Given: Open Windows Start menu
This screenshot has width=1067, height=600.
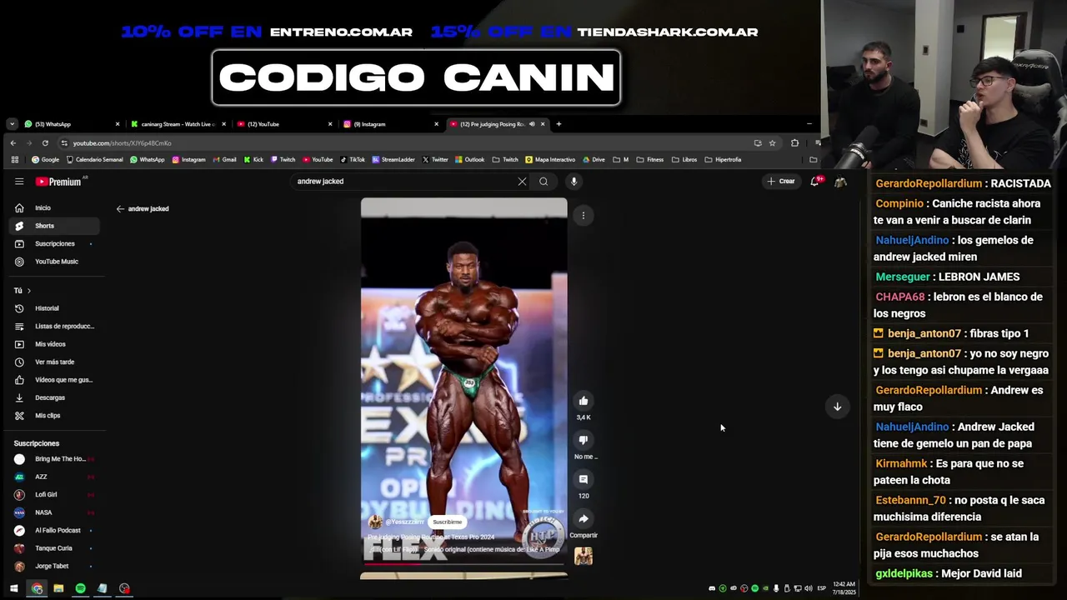Looking at the screenshot, I should coord(13,588).
